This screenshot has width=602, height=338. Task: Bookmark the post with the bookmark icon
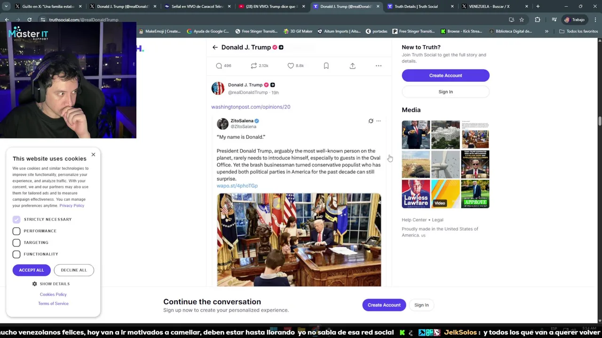[326, 66]
